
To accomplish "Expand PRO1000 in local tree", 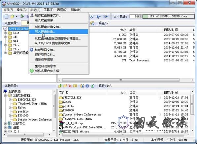I will [x=10, y=116].
